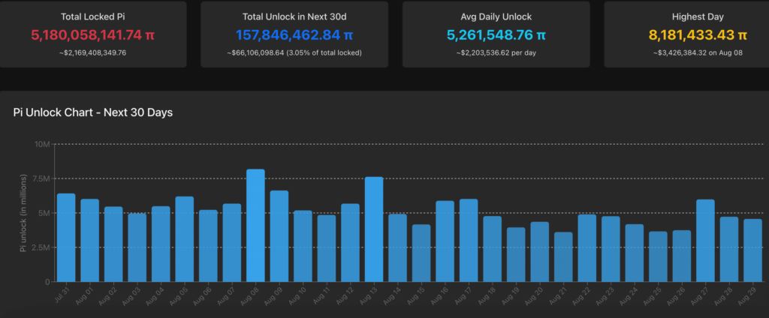Click the Aug 09 bar
Image resolution: width=769 pixels, height=318 pixels.
coord(279,235)
